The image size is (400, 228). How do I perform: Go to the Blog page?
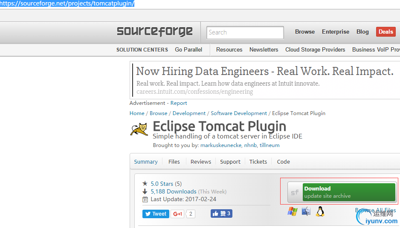[x=362, y=32]
